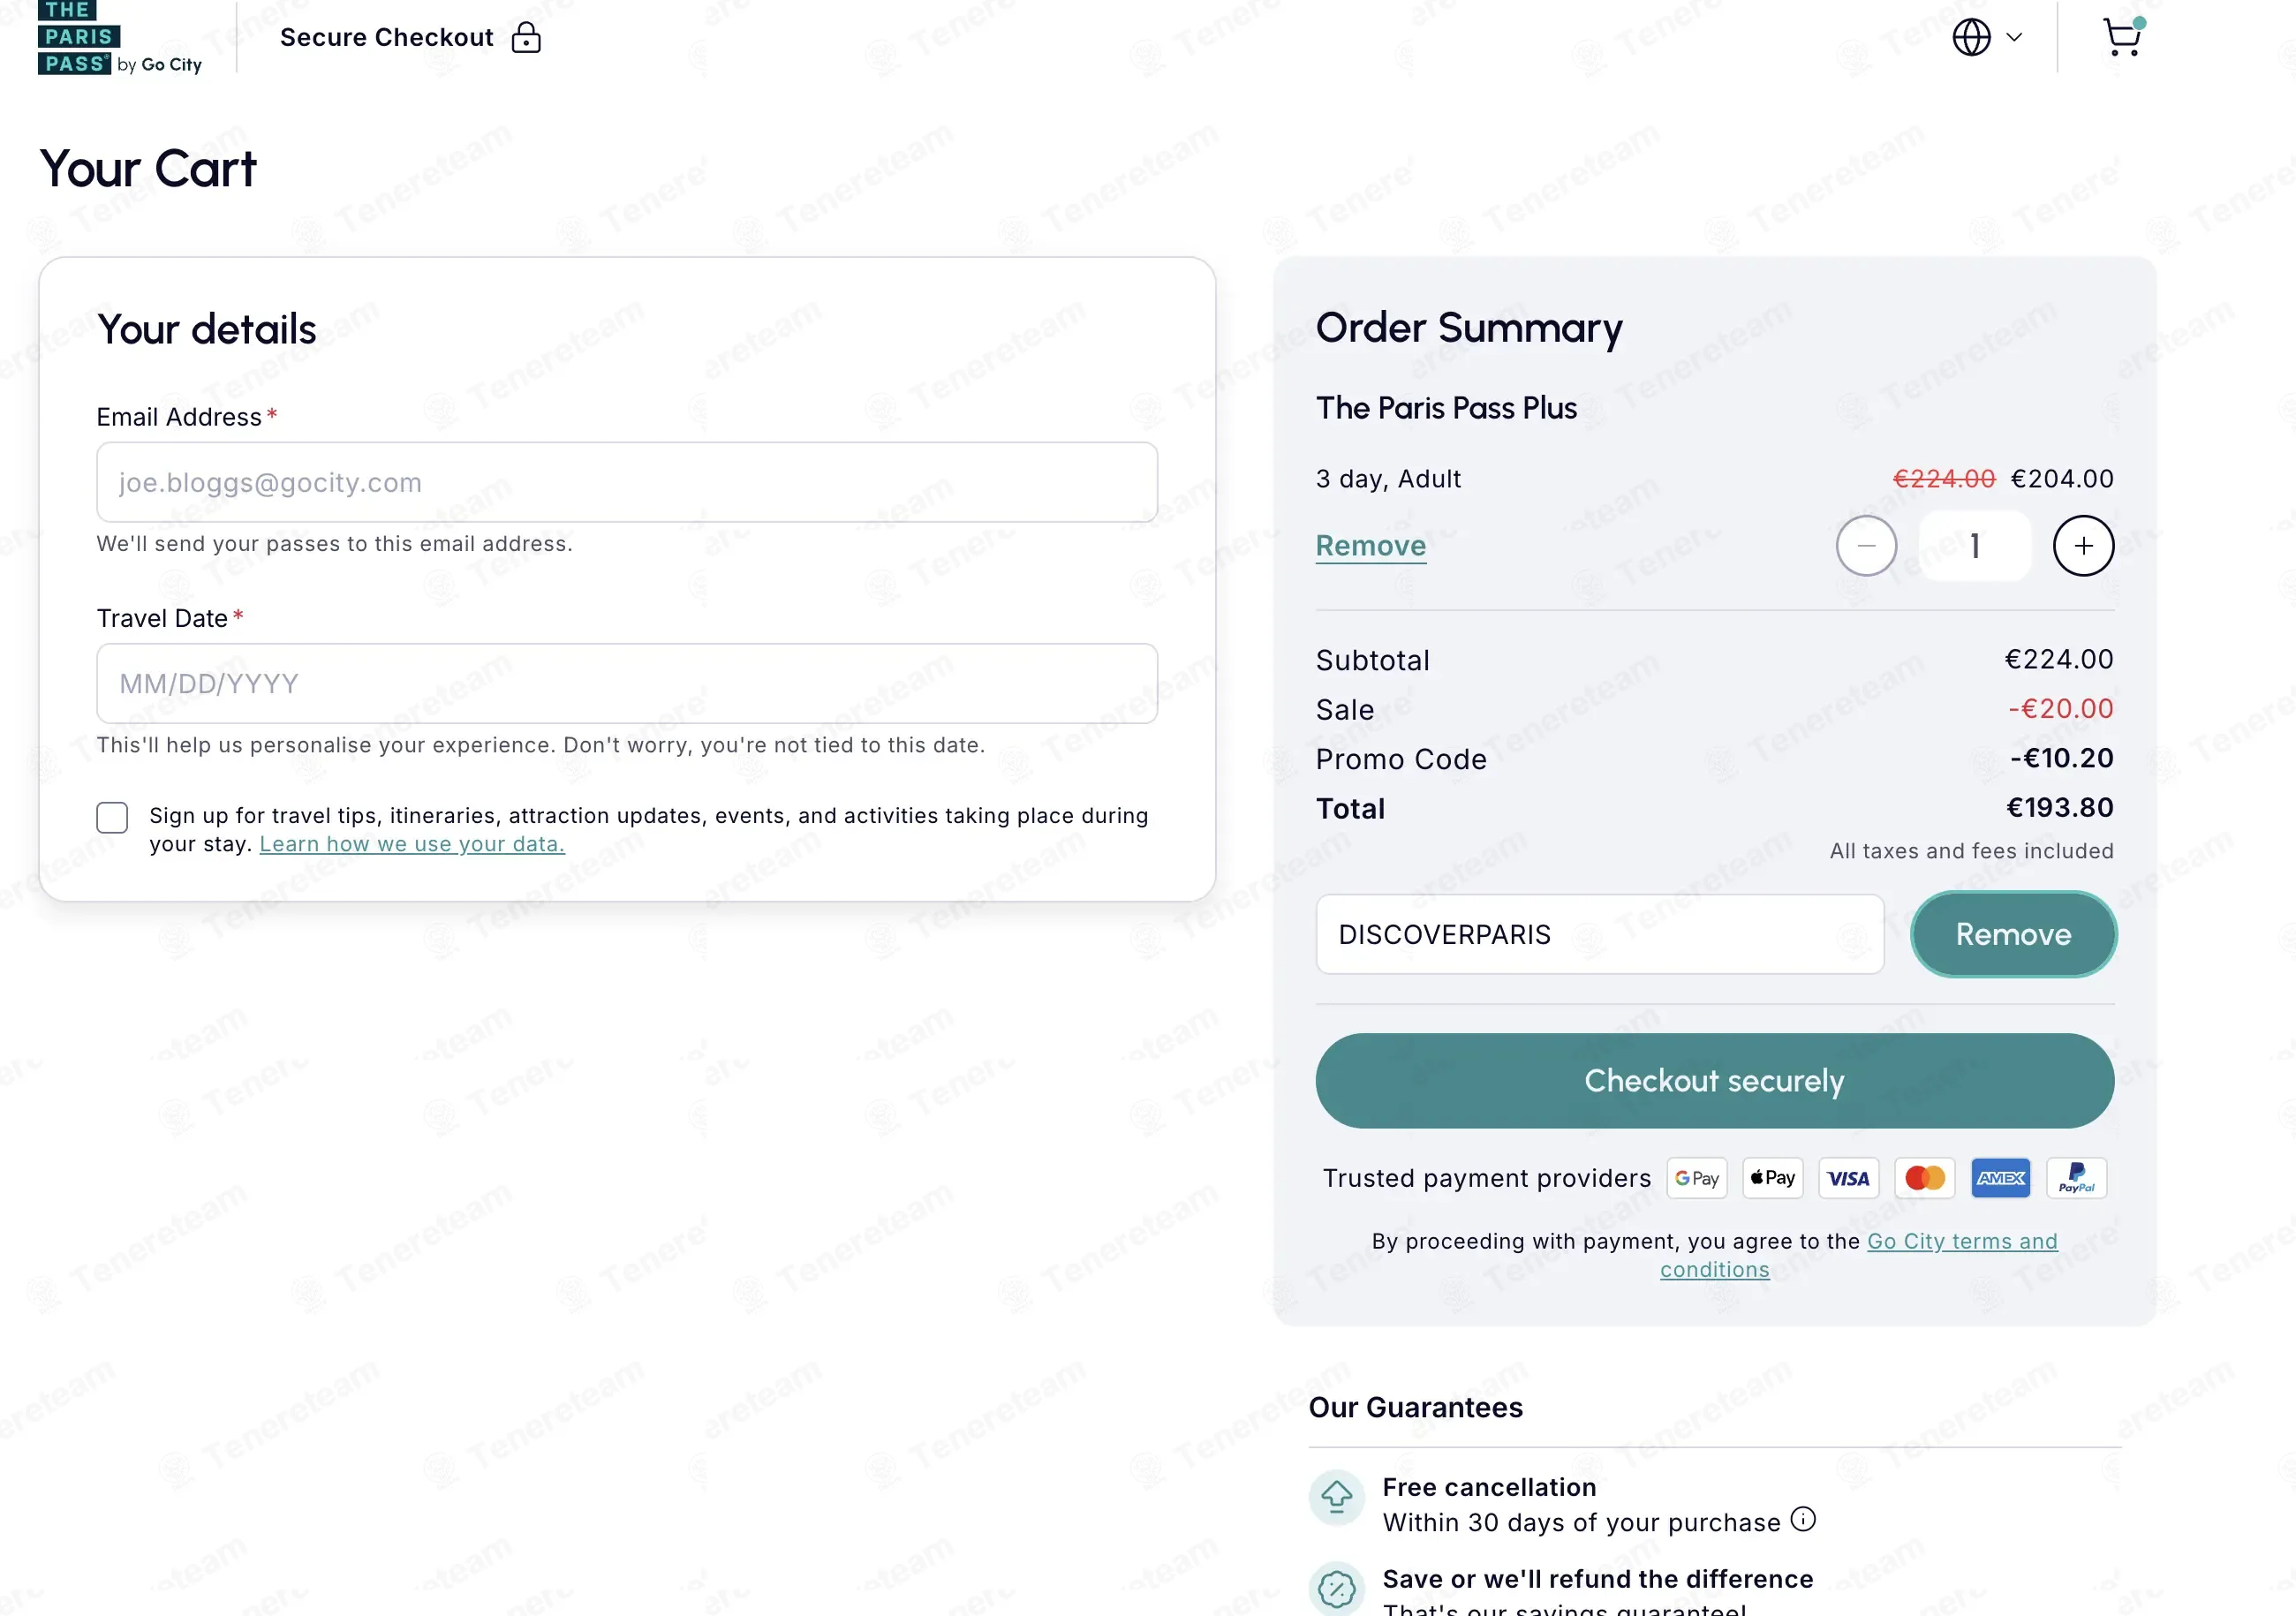Open Learn how we use your data
Screen dimensions: 2296x1616
412,844
